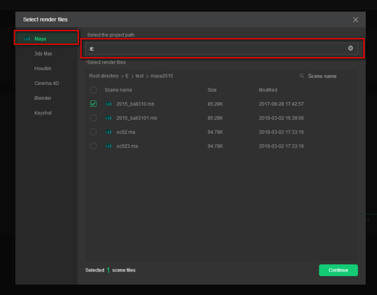Check the sc023.ma checkbox
Image resolution: width=377 pixels, height=295 pixels.
pyautogui.click(x=93, y=146)
